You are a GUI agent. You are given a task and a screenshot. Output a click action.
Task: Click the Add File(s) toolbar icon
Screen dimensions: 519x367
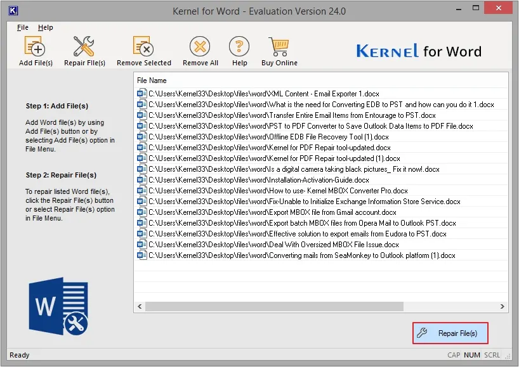pos(35,46)
